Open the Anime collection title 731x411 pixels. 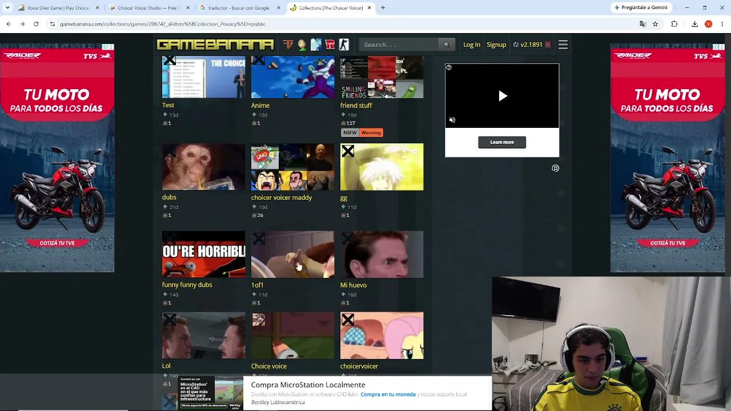click(x=260, y=105)
